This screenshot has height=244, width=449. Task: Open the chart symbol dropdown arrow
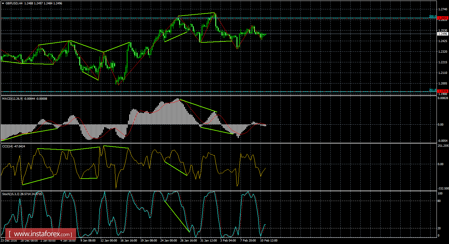3,3
